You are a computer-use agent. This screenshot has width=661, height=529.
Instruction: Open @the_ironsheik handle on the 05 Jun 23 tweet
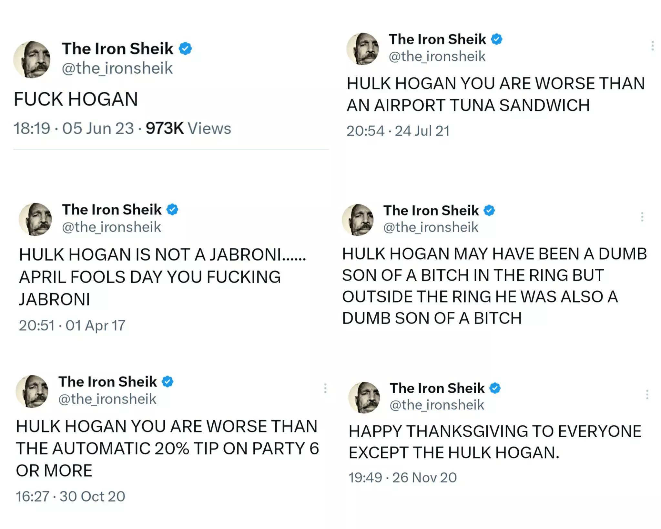point(117,68)
